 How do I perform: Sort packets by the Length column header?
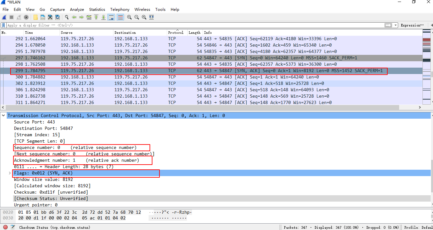coord(195,33)
